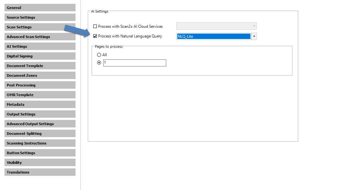This screenshot has height=190, width=346.
Task: Switch to Post Processing tab
Action: (x=40, y=85)
